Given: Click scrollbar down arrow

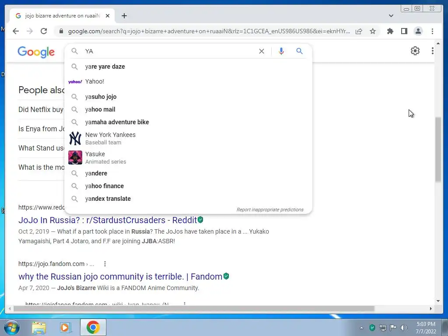Looking at the screenshot, I should click(438, 301).
